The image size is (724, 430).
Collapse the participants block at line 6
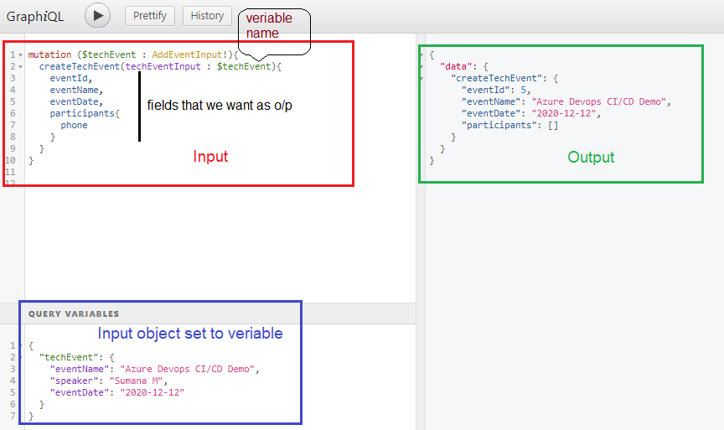pyautogui.click(x=20, y=113)
